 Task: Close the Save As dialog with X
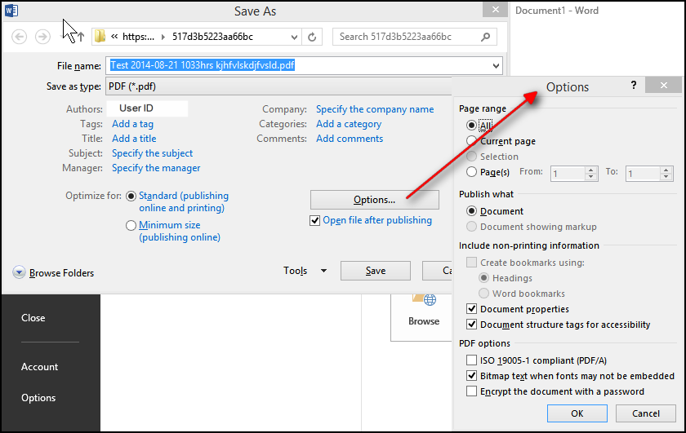tap(495, 10)
